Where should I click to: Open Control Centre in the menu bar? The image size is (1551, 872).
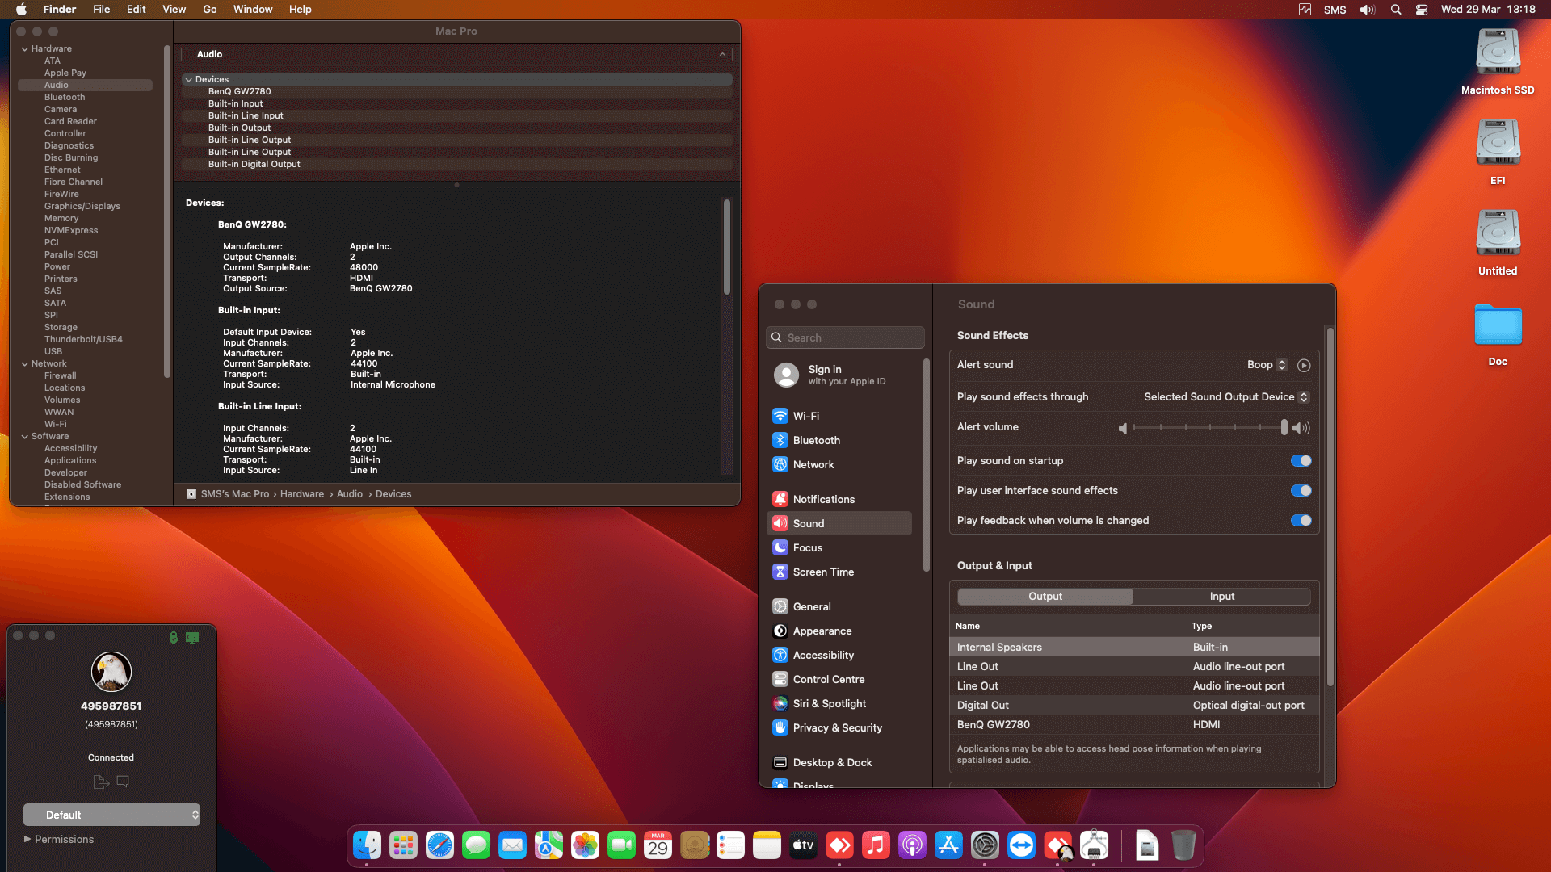[x=1422, y=10]
